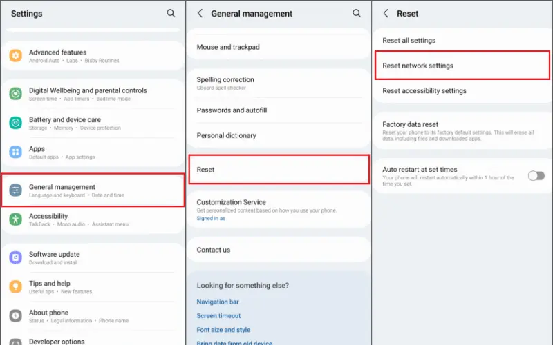Screen dimensions: 553x345
Task: Tap the Screen timeout link
Action: (x=218, y=316)
